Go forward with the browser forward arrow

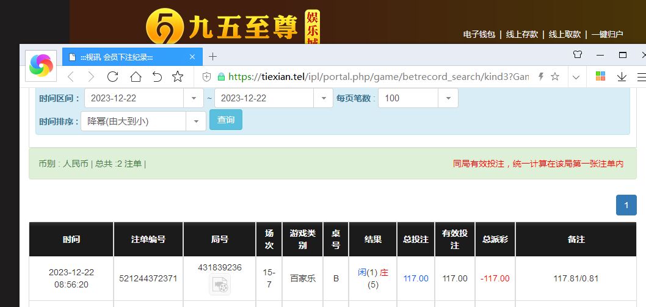(91, 77)
